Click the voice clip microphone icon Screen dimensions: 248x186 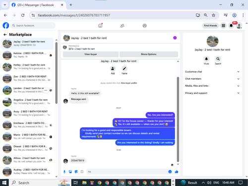point(64,172)
